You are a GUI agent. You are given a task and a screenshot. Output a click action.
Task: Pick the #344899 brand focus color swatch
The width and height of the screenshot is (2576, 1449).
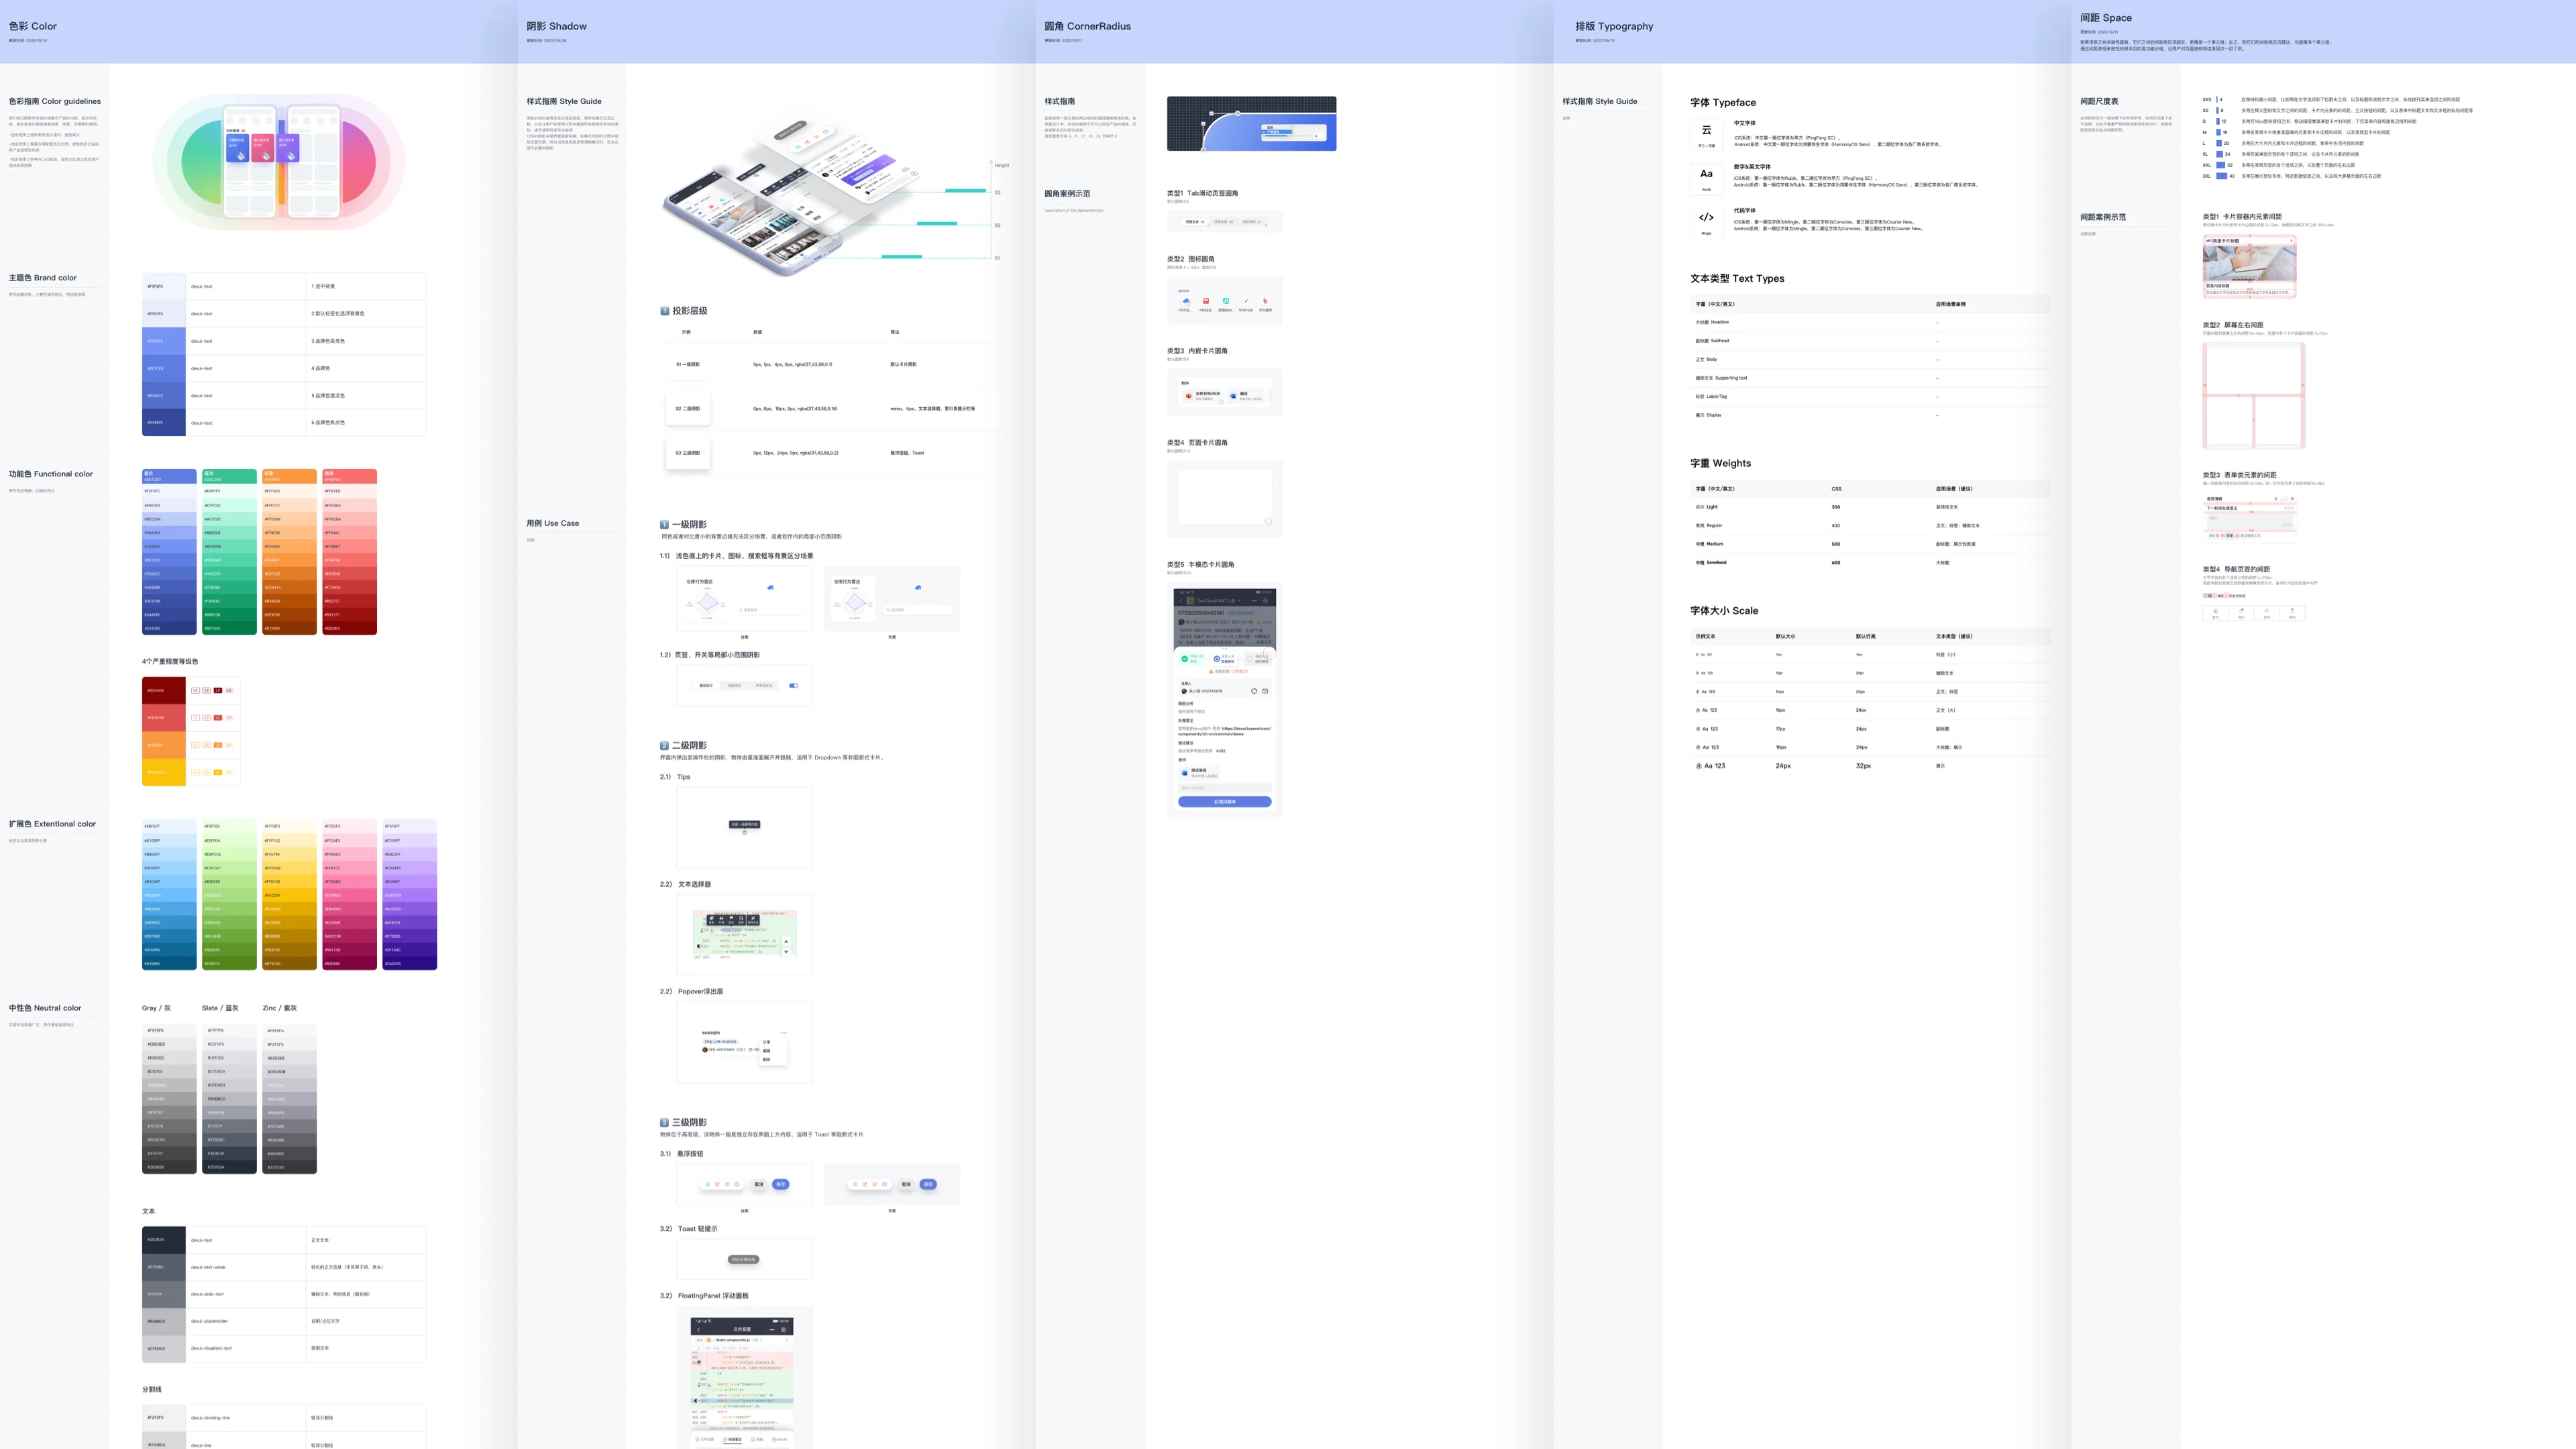coord(164,422)
